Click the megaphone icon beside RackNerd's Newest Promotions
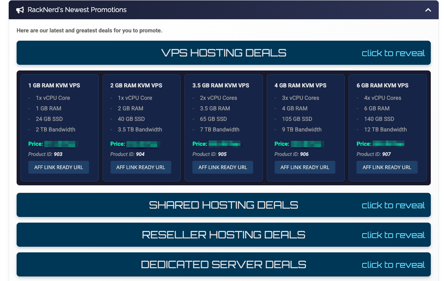This screenshot has height=281, width=444. [20, 10]
